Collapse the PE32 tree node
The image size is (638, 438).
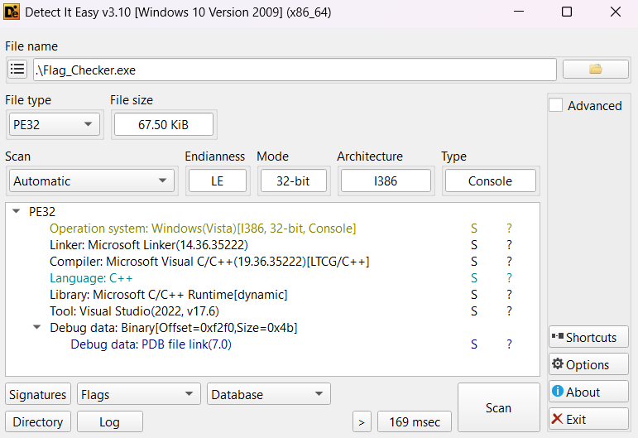(x=17, y=212)
